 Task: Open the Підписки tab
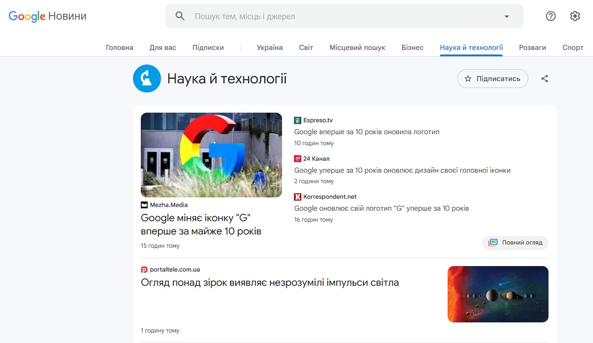[x=208, y=48]
